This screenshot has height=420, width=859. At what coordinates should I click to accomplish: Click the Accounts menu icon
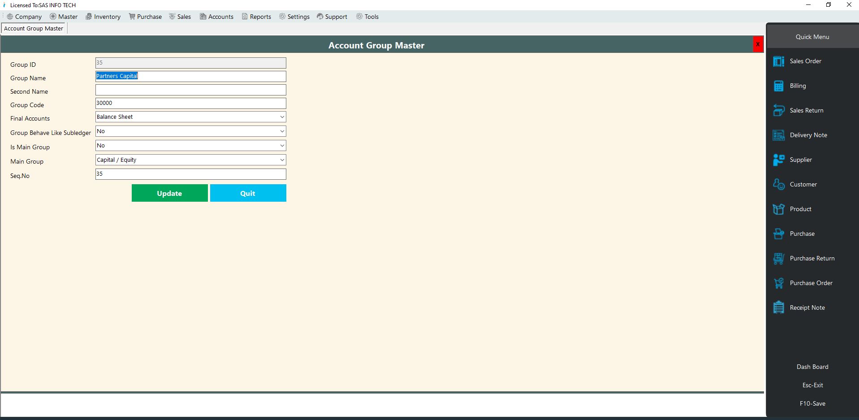tap(203, 17)
